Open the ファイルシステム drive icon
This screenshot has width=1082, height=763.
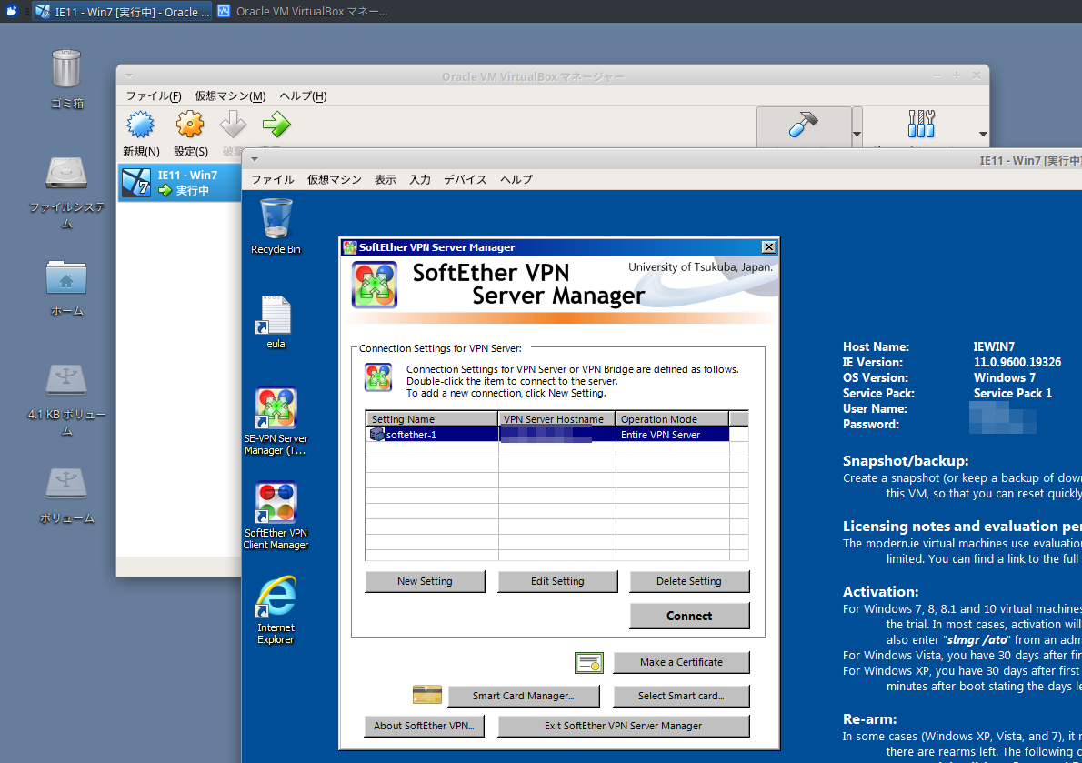[66, 173]
